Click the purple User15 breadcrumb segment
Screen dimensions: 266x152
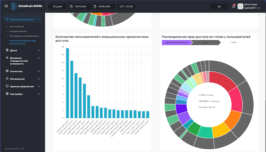pos(175,43)
